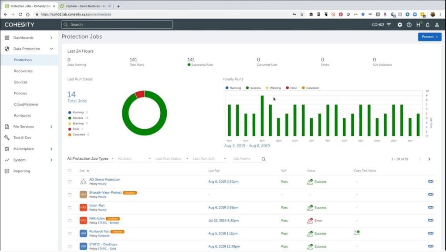Open the notifications bell icon
The image size is (446, 252).
coord(428,25)
